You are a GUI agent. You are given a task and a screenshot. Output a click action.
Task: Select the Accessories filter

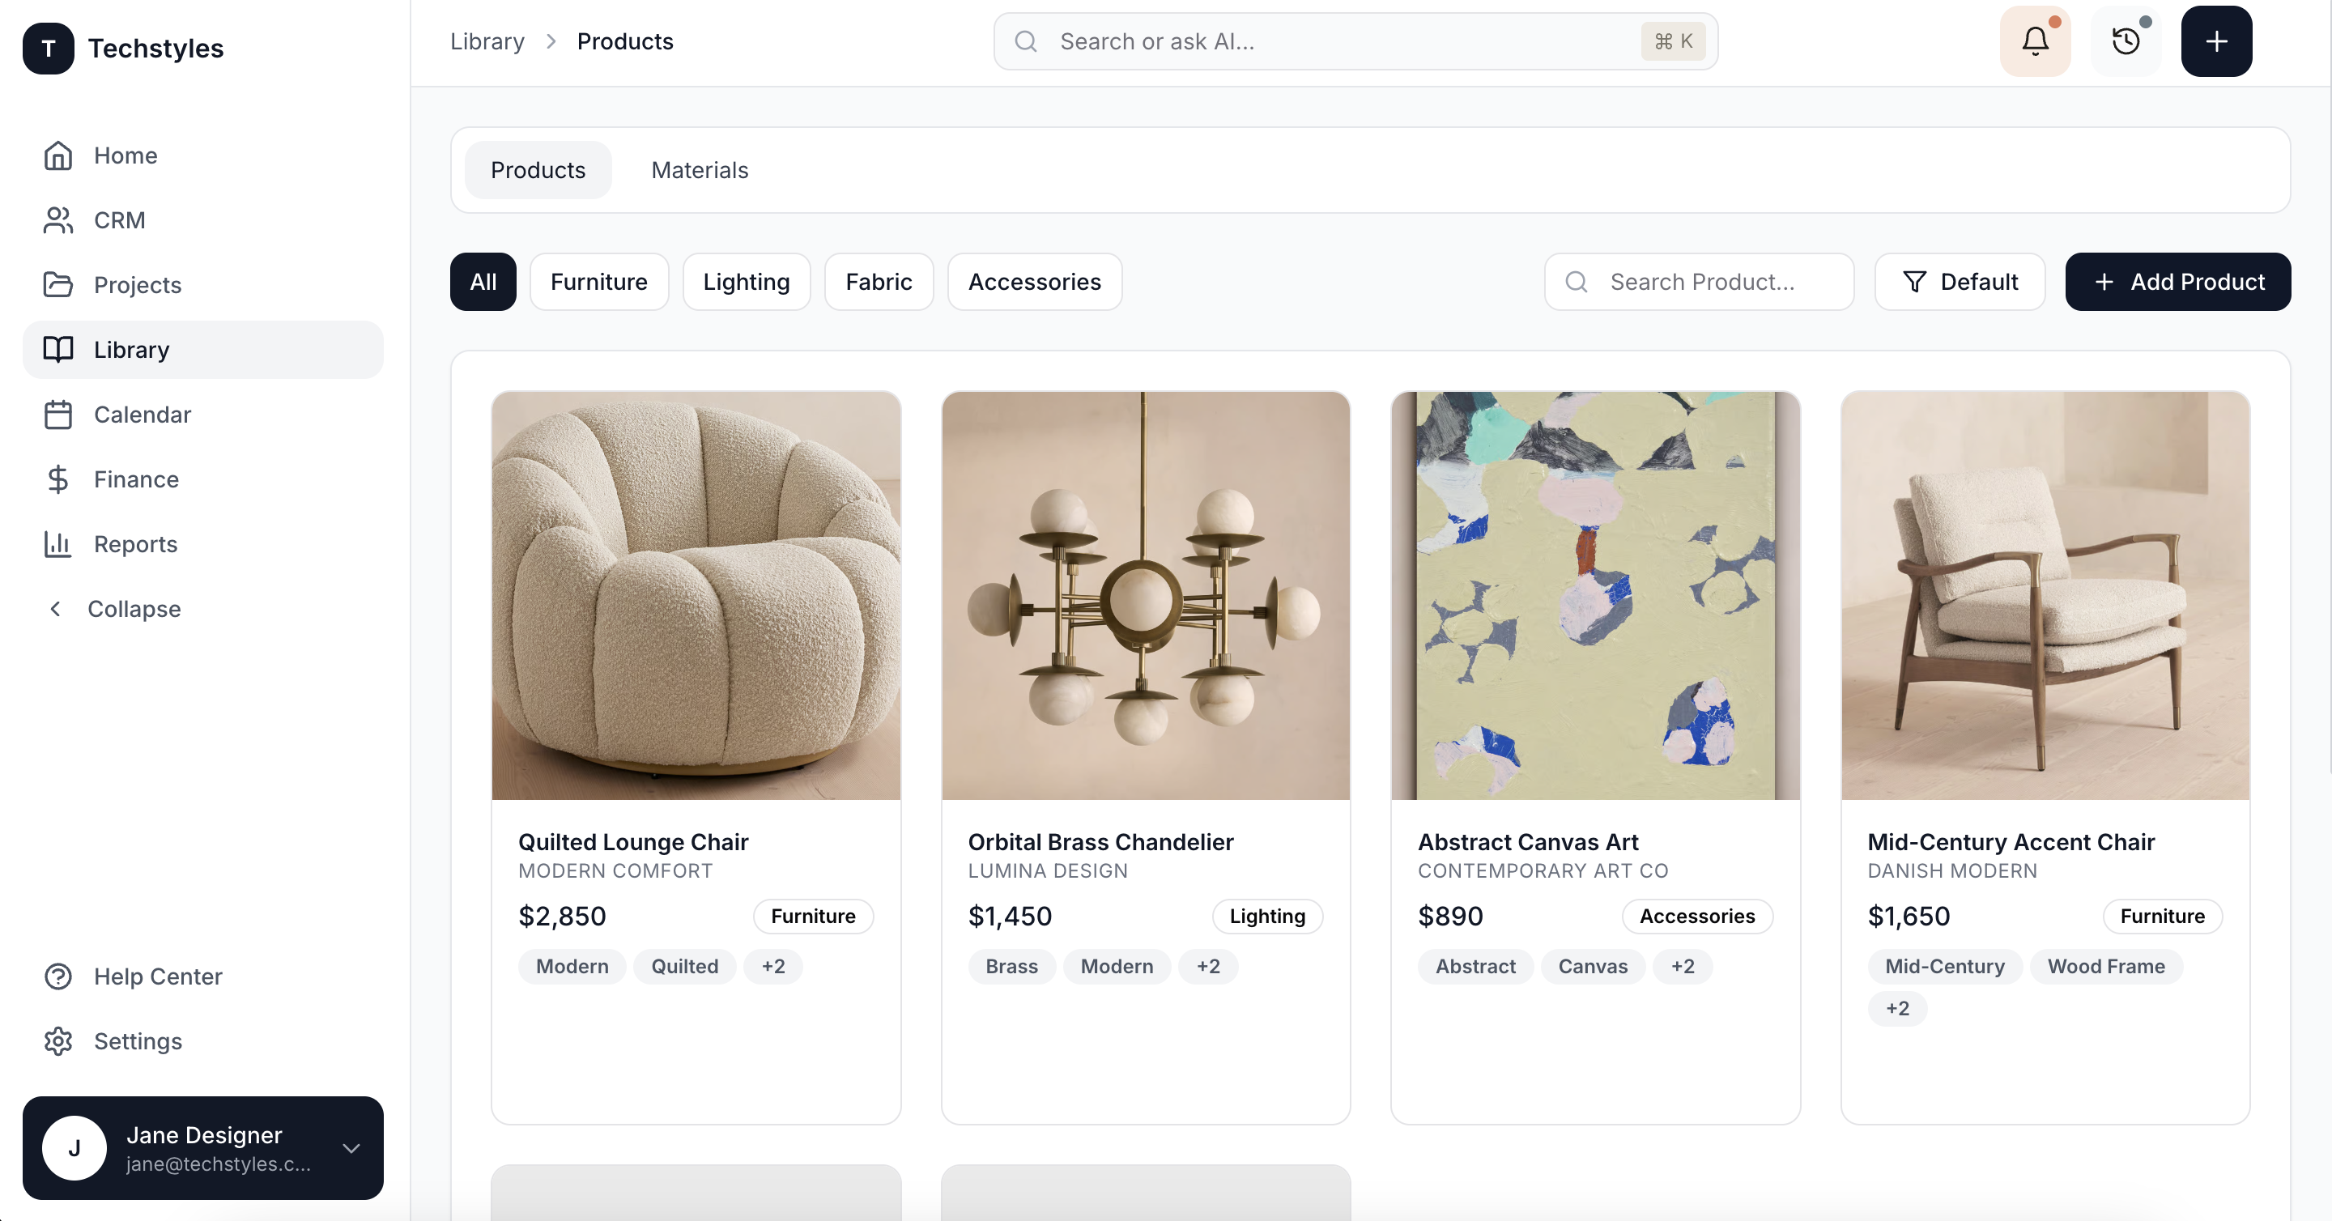coord(1034,282)
